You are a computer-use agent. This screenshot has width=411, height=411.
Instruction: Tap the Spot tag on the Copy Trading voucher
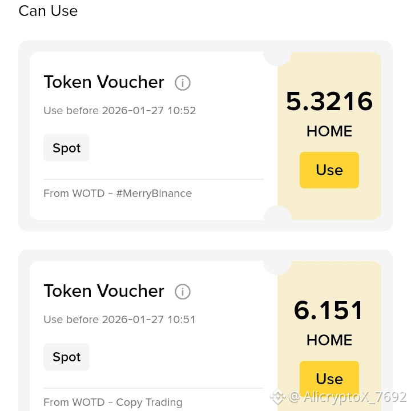tap(66, 357)
